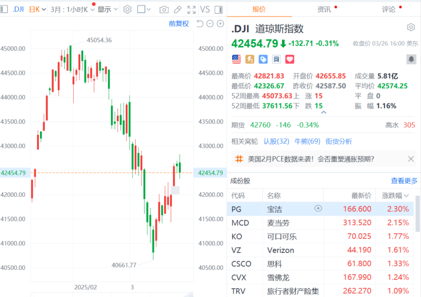
Task: Expand the 显示 display dropdown
Action: tap(107, 9)
